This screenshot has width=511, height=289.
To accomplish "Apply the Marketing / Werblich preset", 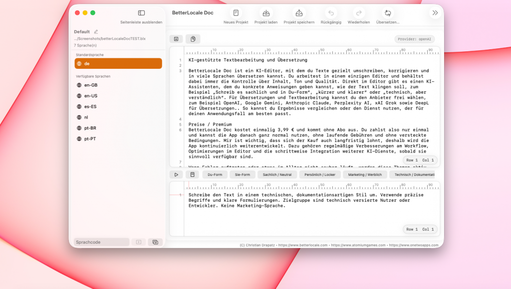I will tap(364, 174).
